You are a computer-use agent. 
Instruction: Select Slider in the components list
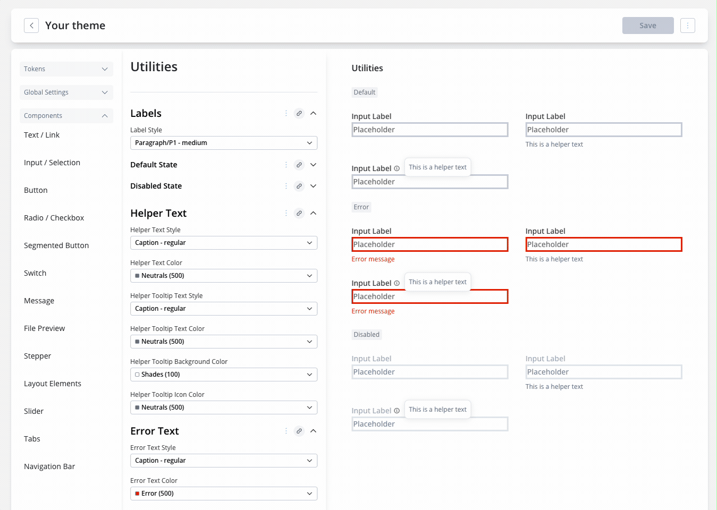click(x=33, y=411)
